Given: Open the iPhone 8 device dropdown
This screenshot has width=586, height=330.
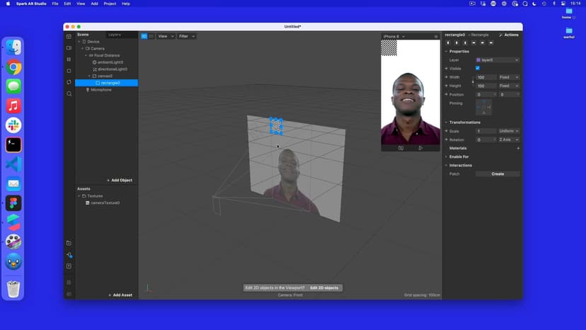Looking at the screenshot, I should (394, 37).
